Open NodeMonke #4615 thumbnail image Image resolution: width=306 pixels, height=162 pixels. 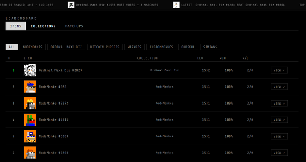coord(30,120)
